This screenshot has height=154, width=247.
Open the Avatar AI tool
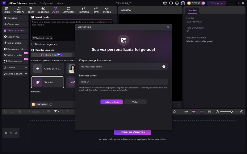(x=19, y=10)
